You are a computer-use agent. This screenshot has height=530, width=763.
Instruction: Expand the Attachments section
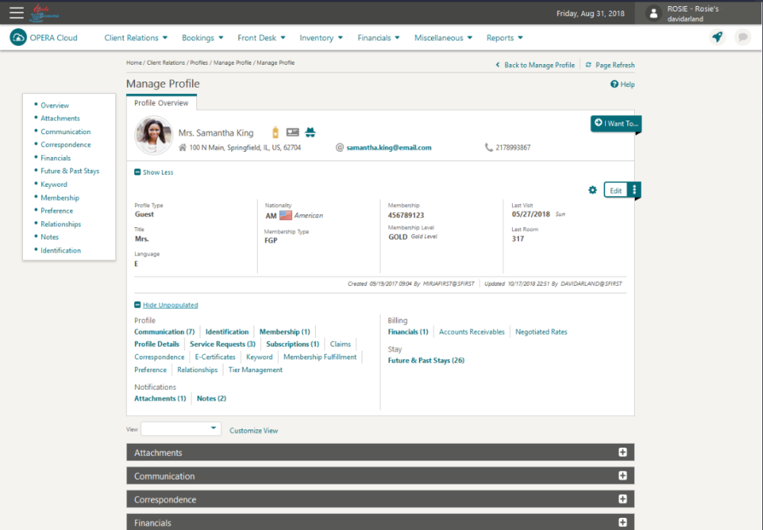click(x=623, y=452)
